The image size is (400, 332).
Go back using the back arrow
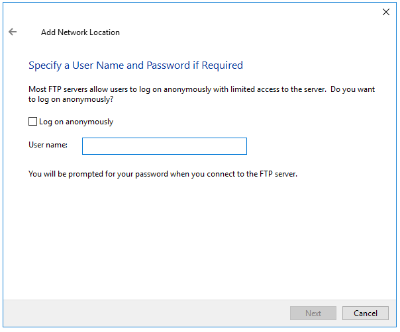[x=13, y=32]
